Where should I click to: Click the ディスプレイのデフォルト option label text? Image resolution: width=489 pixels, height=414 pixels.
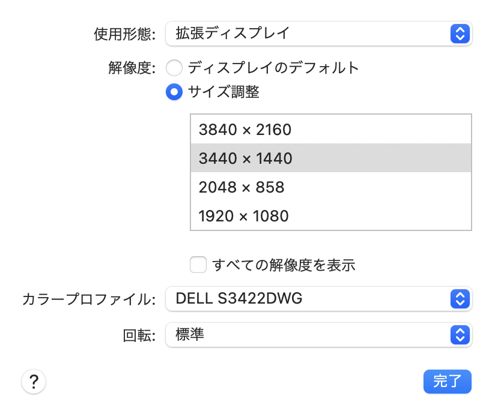click(273, 68)
